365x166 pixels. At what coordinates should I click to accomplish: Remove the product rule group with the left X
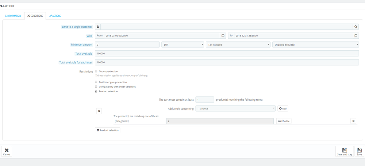tap(99, 111)
